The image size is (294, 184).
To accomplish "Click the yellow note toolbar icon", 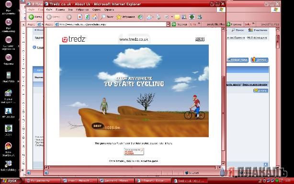I will point(177,17).
